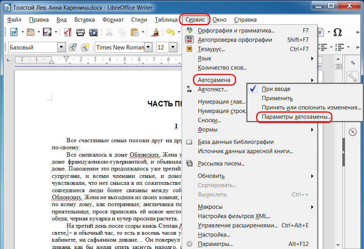The width and height of the screenshot is (364, 249).
Task: Open the Стили menu
Action: [139, 20]
